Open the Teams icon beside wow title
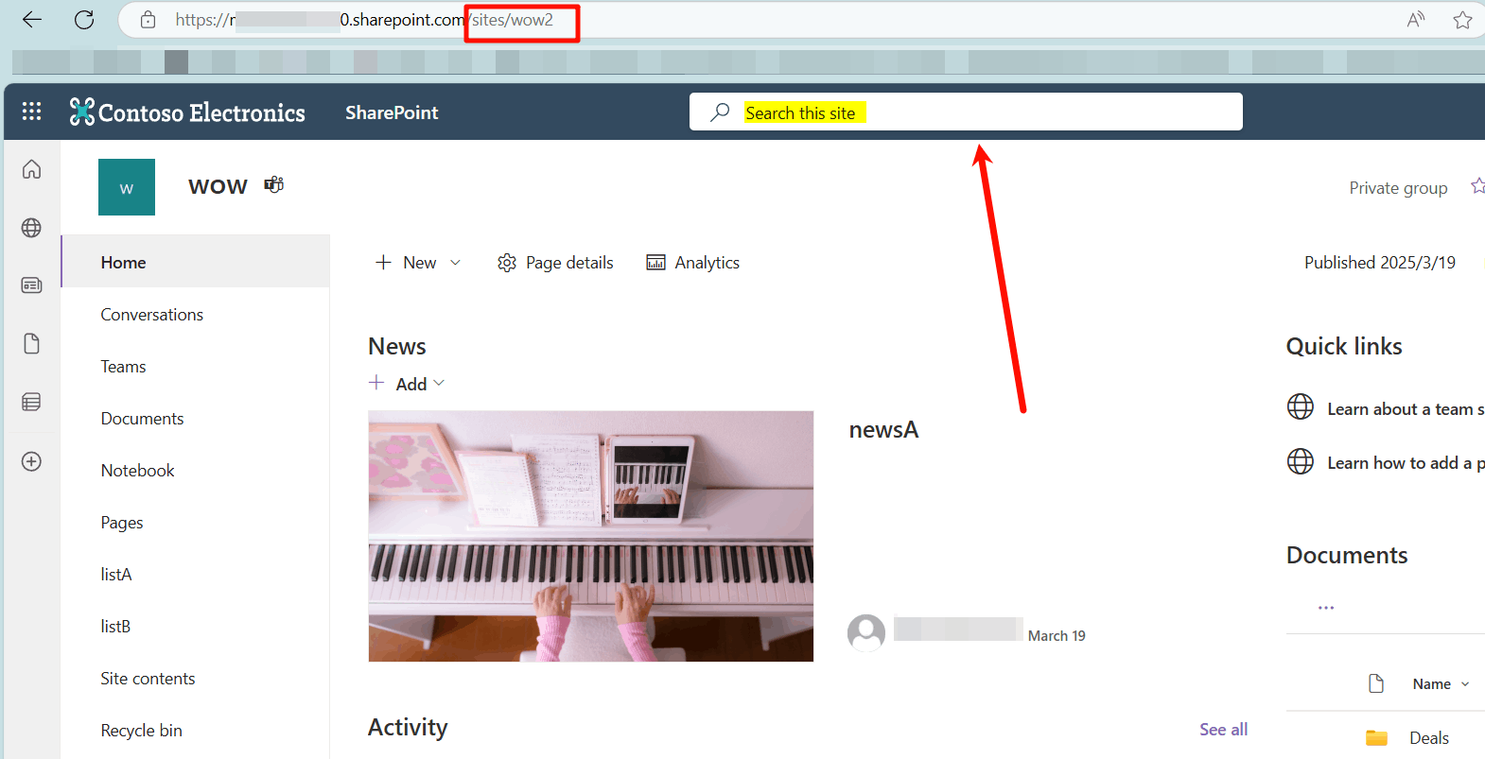Viewport: 1485px width, 759px height. click(273, 184)
